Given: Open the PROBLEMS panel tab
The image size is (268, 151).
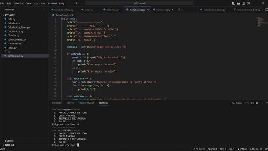Looking at the screenshot, I should [x=57, y=103].
